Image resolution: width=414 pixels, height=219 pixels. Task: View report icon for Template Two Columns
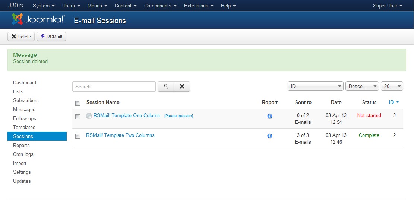pyautogui.click(x=269, y=136)
